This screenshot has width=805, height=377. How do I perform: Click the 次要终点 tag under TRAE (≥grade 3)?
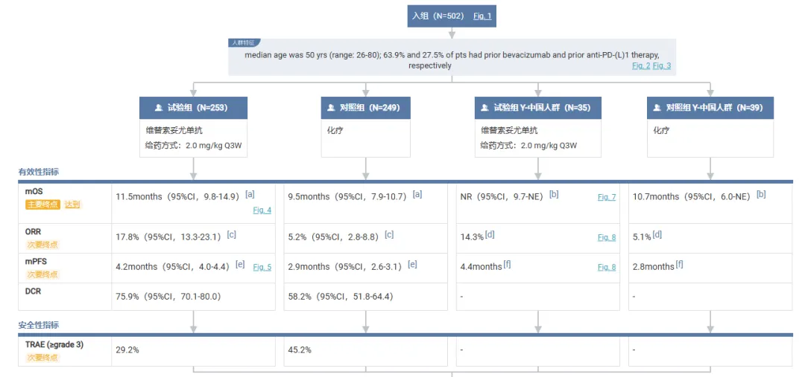coord(42,357)
